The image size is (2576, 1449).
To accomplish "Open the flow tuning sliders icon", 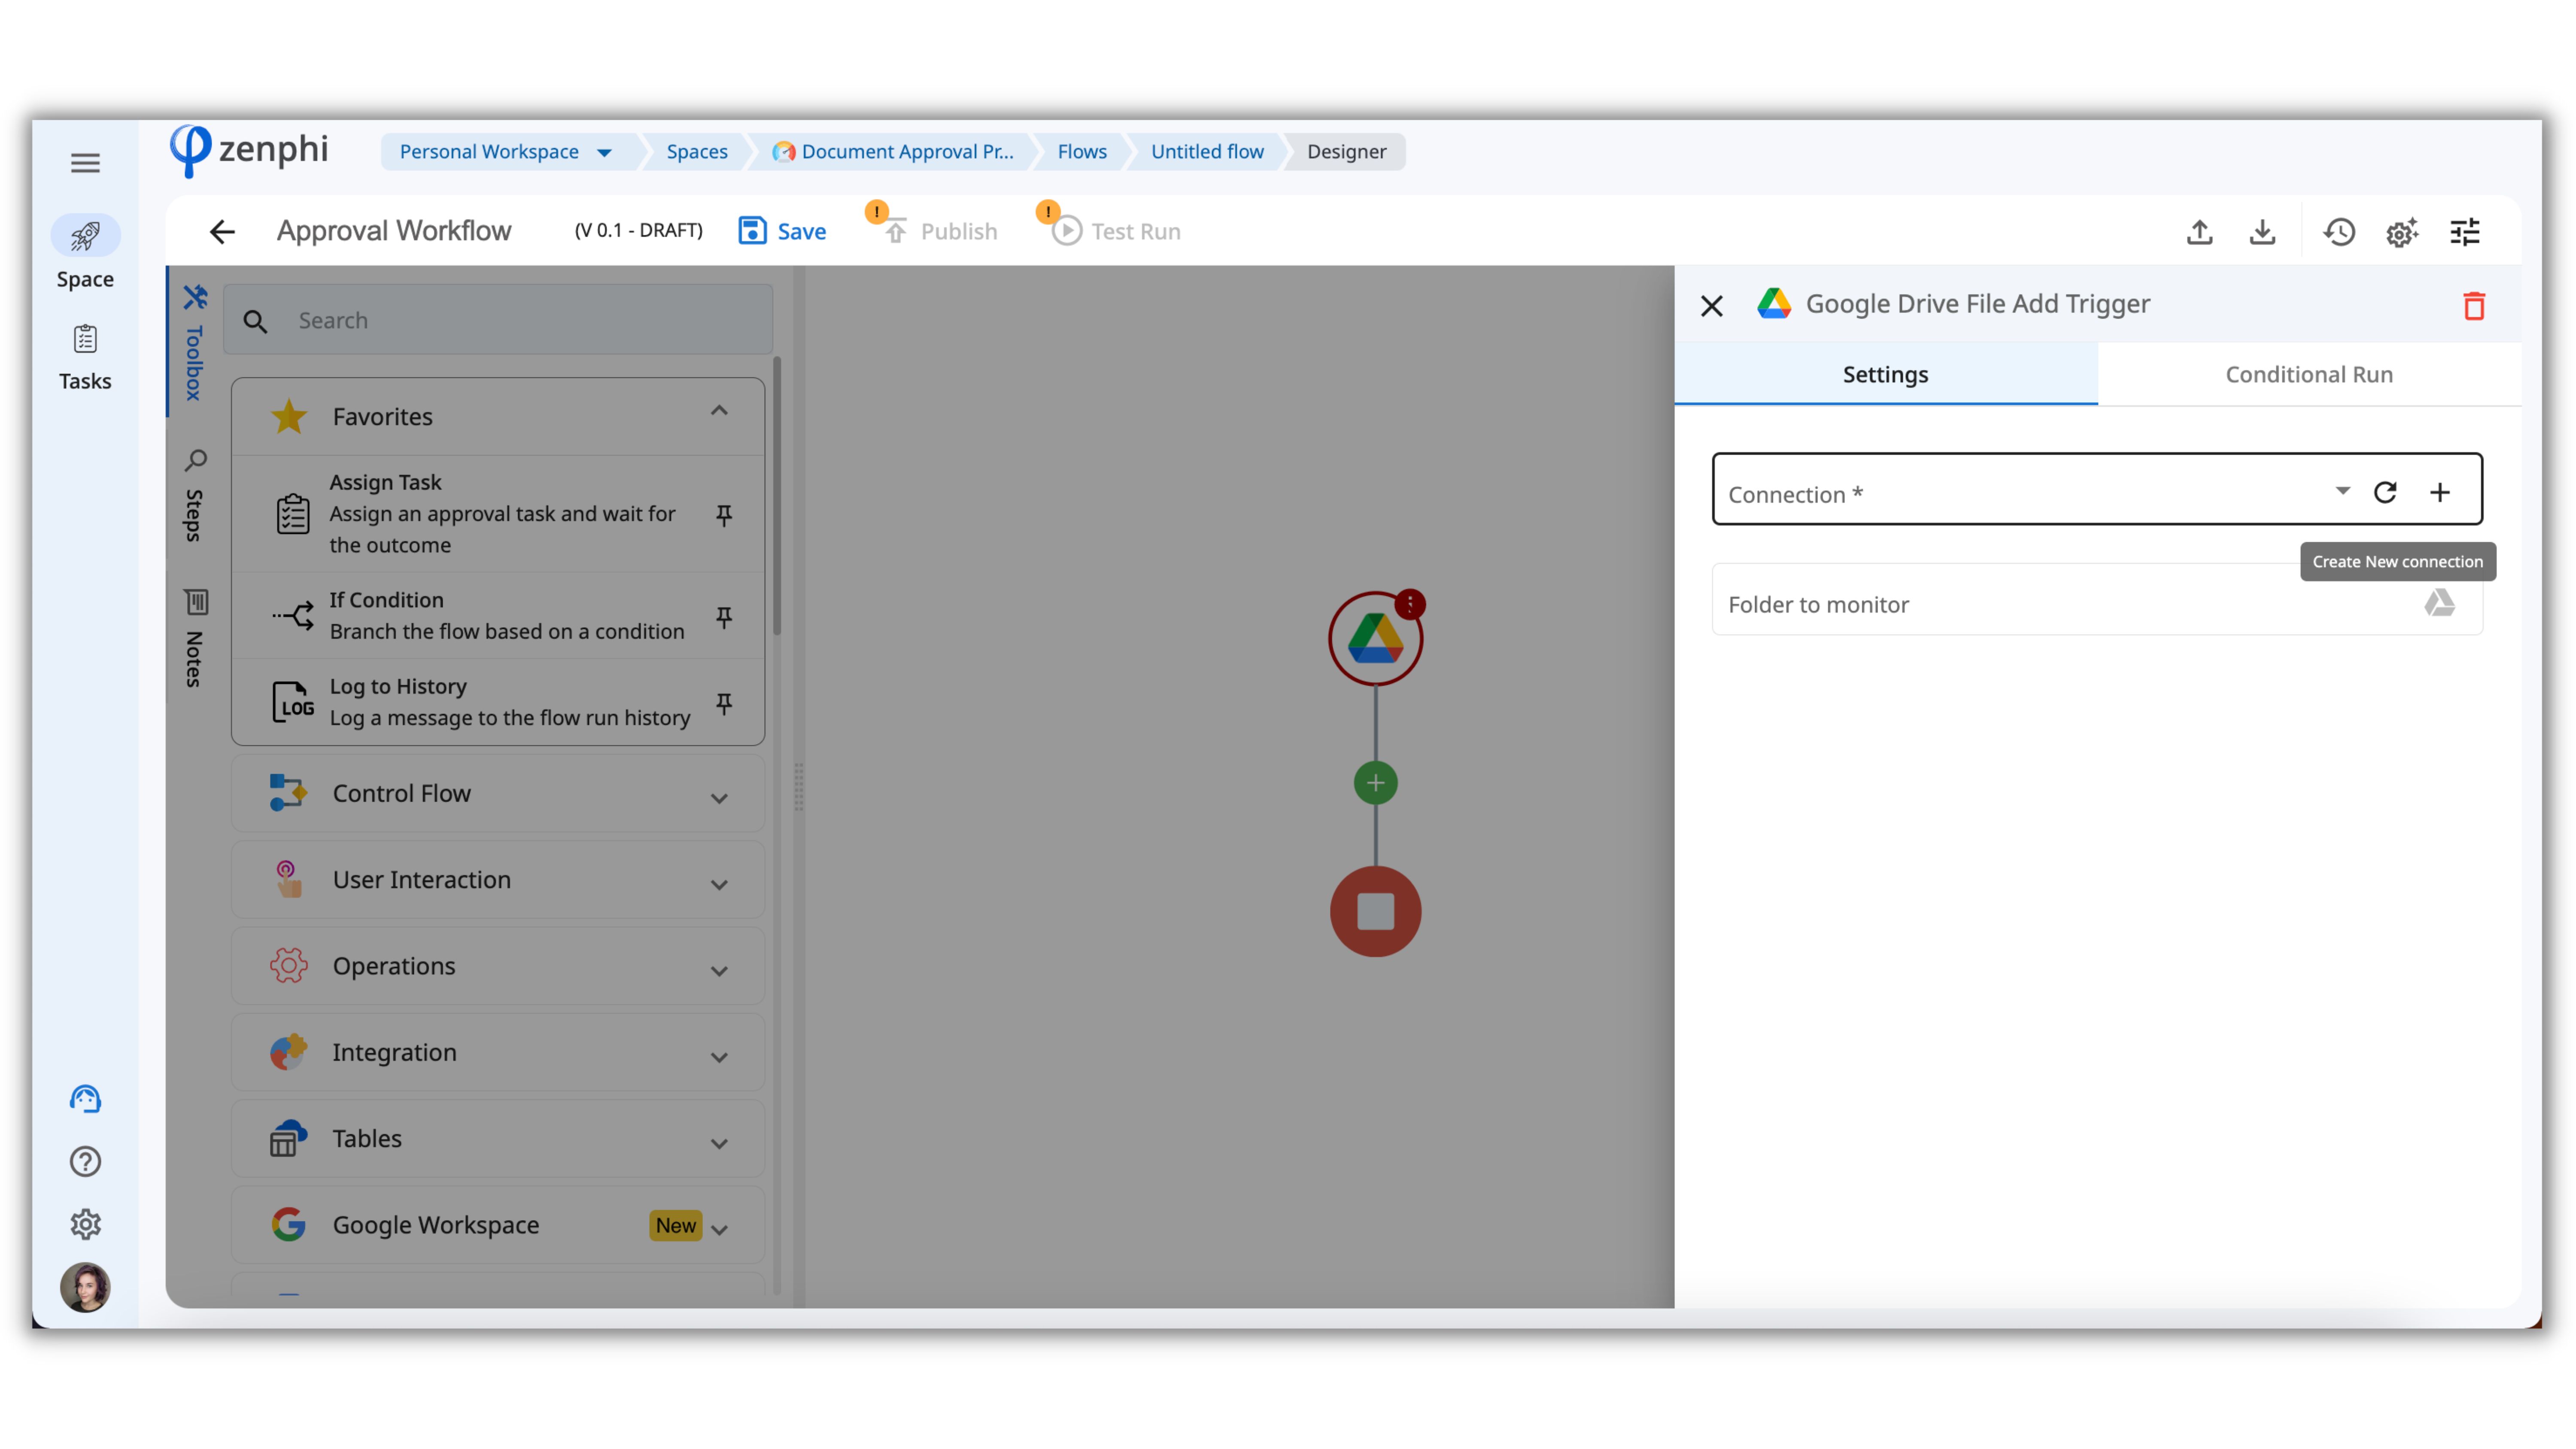I will tap(2464, 232).
